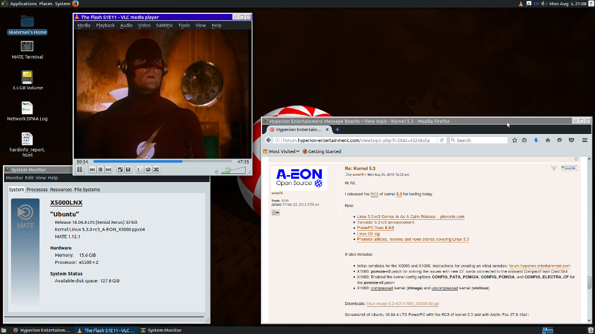Seek in the VLC playback progress bar
595x334 pixels.
[162, 161]
